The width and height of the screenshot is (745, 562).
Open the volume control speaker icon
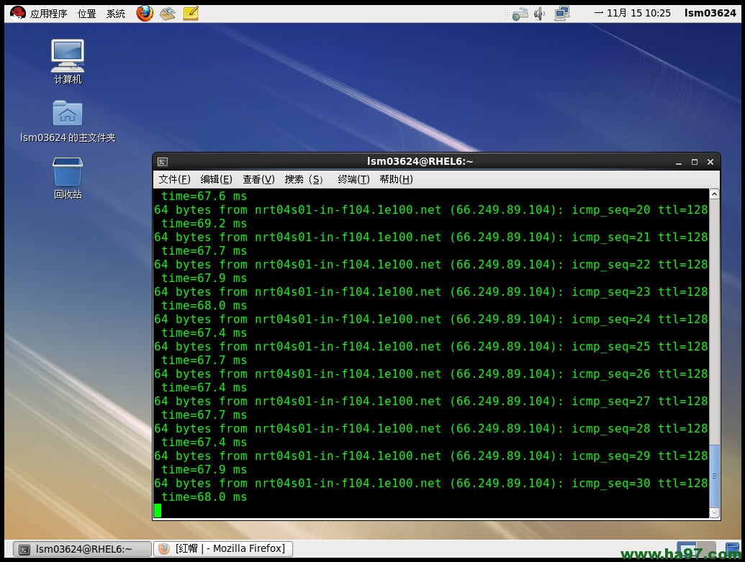539,14
